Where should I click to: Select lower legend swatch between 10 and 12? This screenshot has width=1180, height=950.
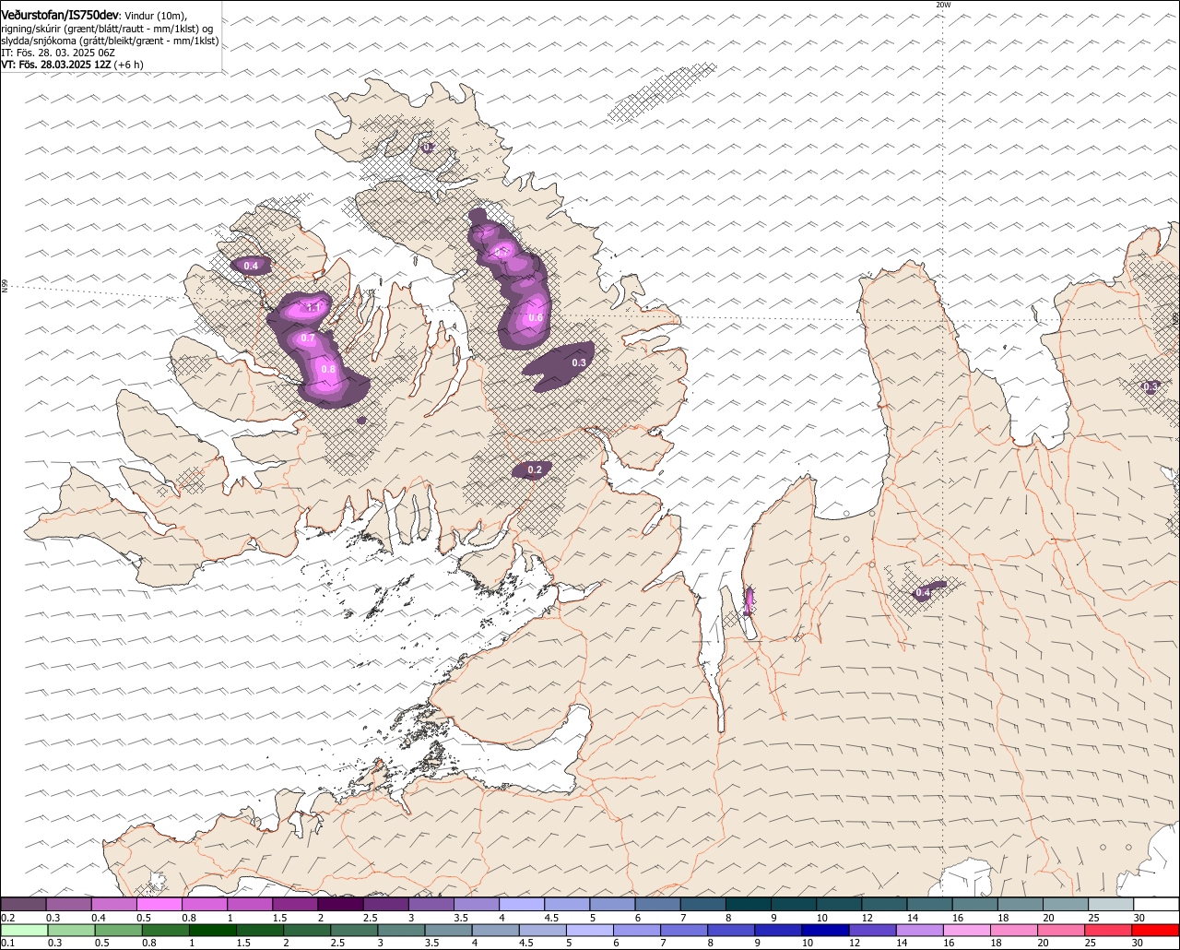pos(827,931)
